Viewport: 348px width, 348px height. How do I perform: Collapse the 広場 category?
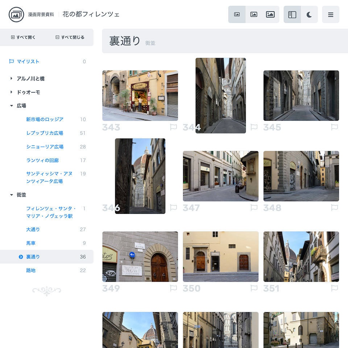tap(11, 105)
